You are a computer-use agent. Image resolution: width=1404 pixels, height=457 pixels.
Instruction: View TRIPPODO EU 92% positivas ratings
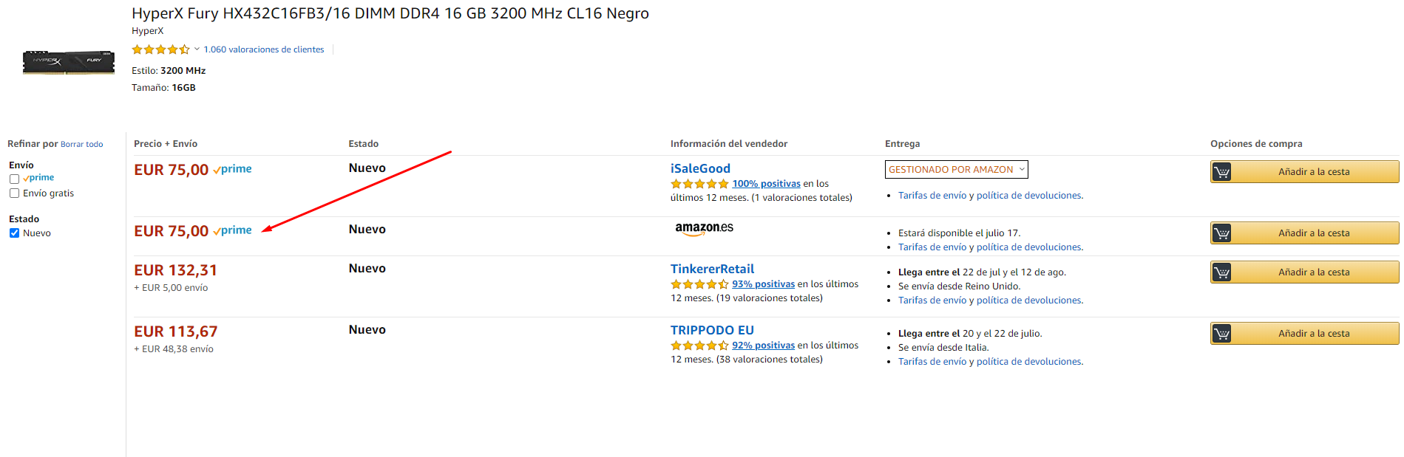tap(763, 346)
